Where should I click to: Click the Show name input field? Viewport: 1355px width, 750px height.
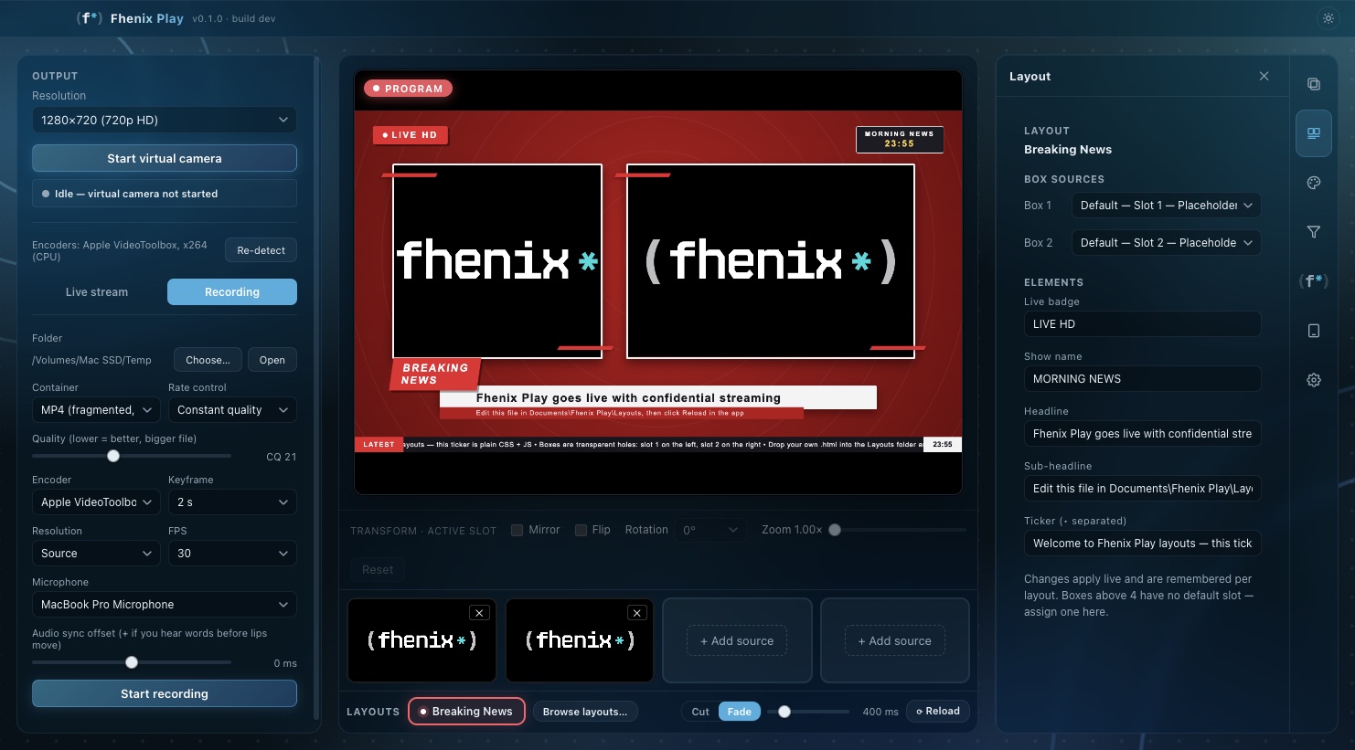1142,379
